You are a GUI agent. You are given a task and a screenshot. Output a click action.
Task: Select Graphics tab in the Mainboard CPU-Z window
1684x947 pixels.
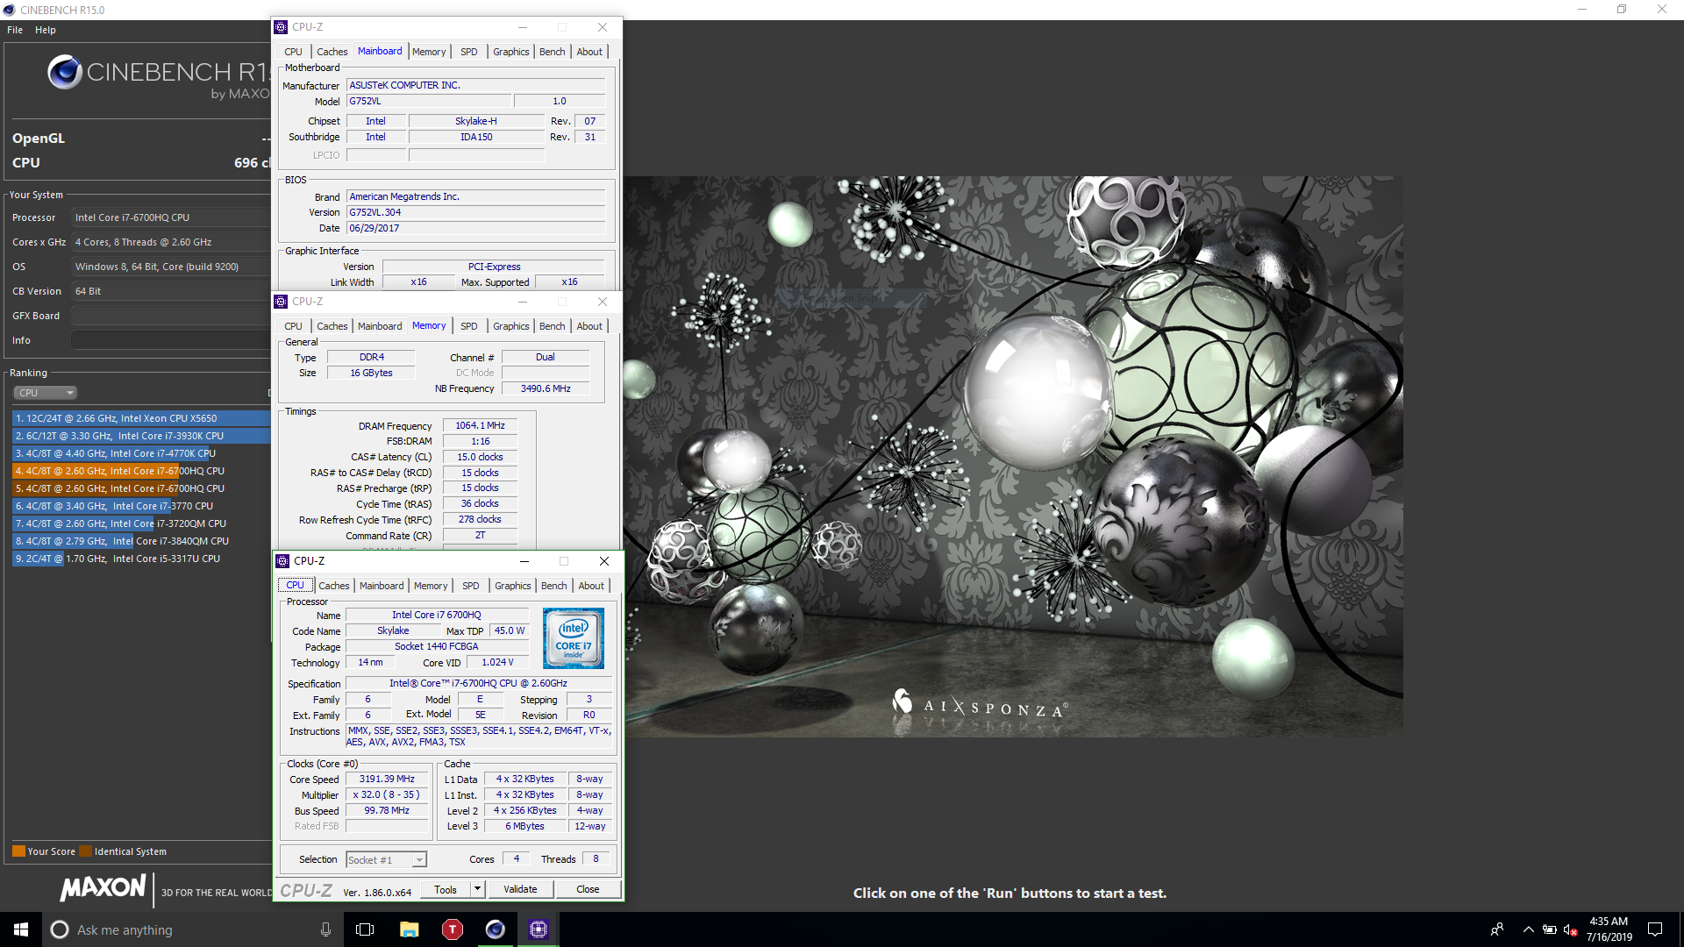click(x=511, y=52)
